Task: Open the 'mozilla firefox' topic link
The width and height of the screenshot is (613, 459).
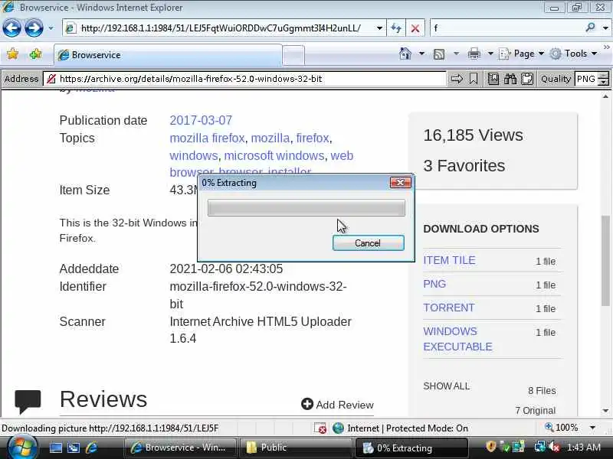Action: point(207,138)
